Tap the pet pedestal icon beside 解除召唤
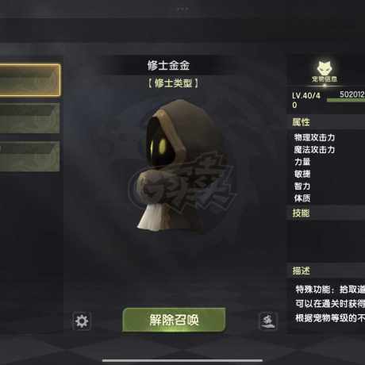Screen dimensions: 365x365 click(268, 321)
